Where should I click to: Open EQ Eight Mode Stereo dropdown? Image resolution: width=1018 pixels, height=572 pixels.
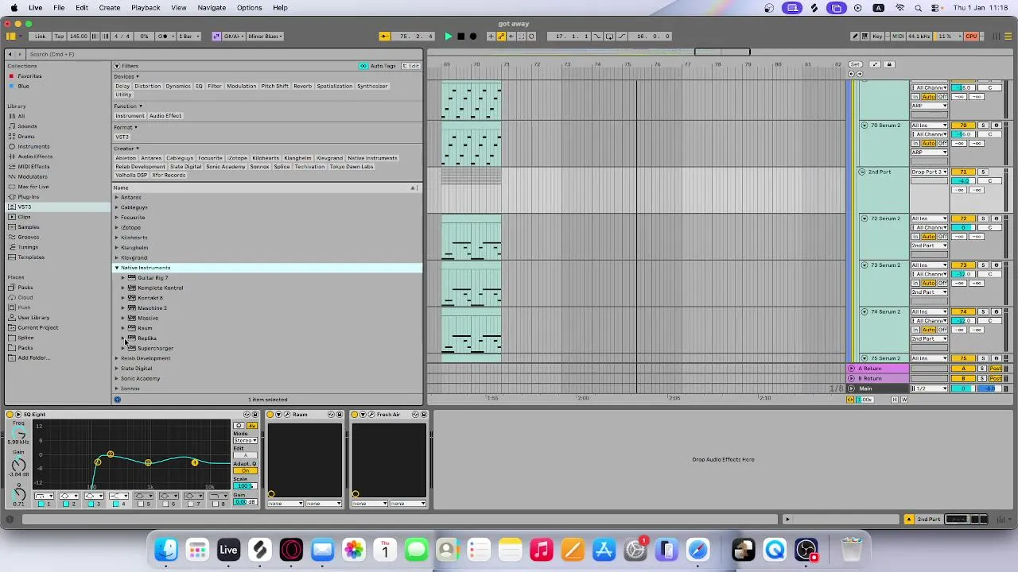tap(245, 440)
